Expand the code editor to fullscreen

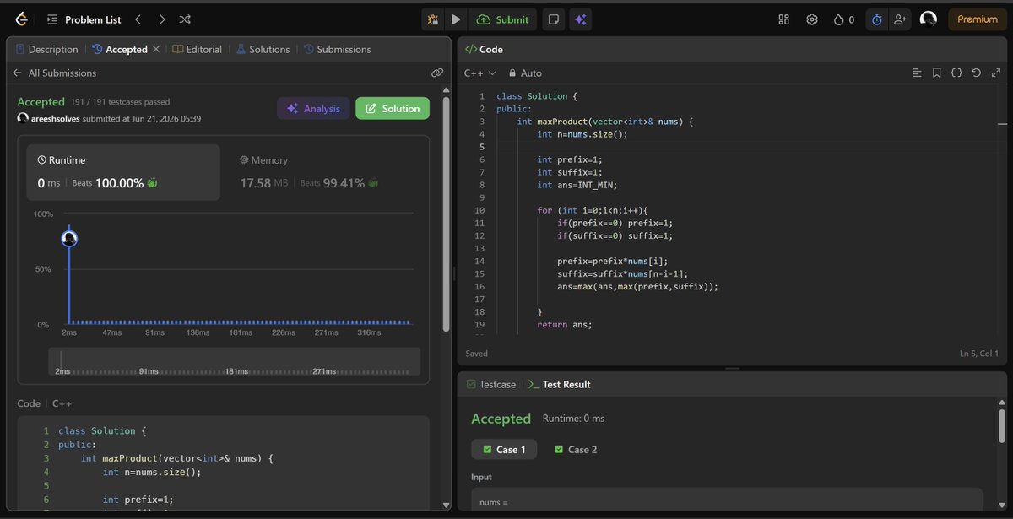click(x=995, y=73)
